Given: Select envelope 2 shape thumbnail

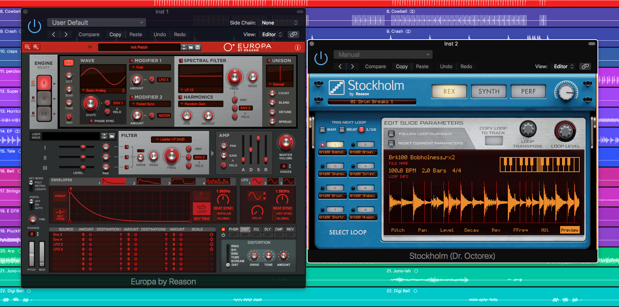Looking at the screenshot, I should coord(149,182).
